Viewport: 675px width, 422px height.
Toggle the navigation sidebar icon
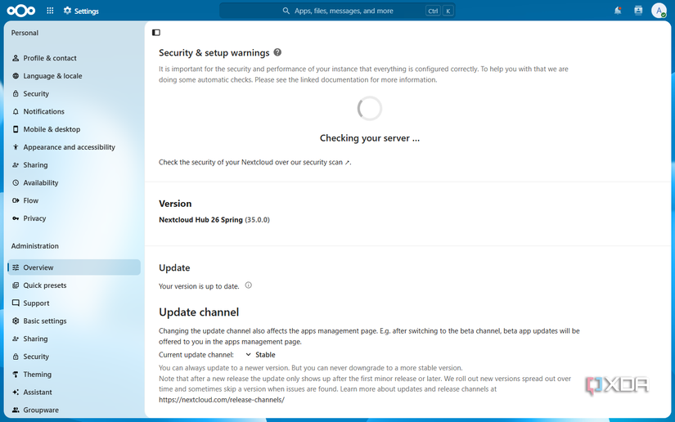tap(156, 32)
